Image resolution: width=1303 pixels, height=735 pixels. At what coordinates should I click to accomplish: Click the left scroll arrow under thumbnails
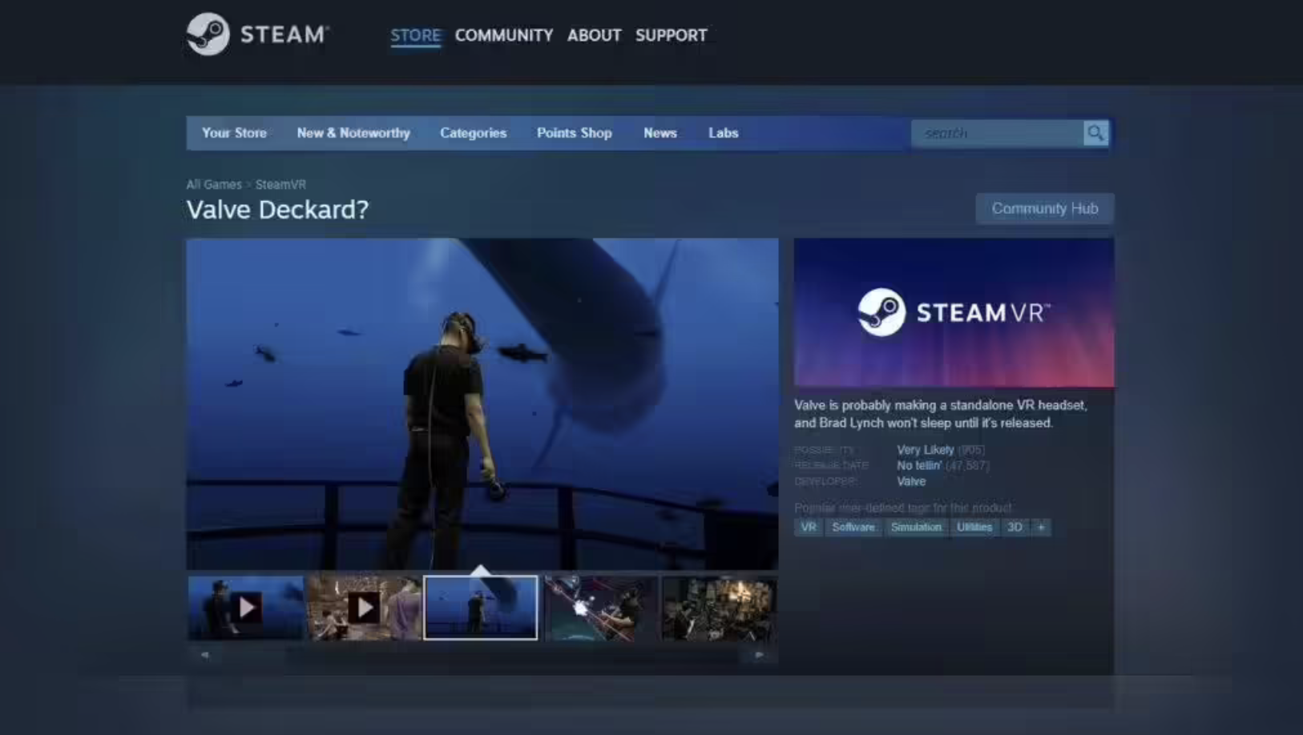205,655
